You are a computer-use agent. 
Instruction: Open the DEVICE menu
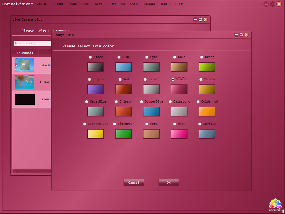pos(101,4)
